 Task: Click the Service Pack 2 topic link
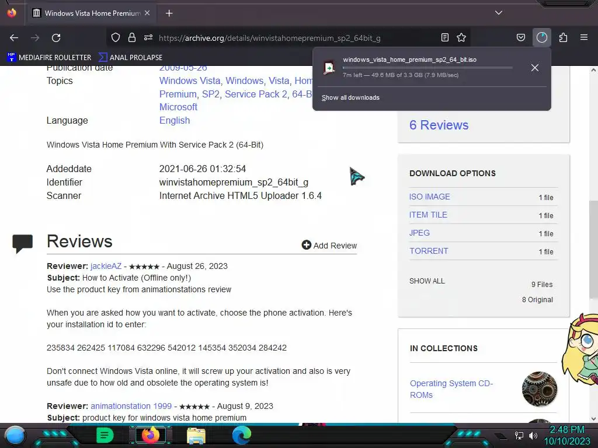pos(256,94)
